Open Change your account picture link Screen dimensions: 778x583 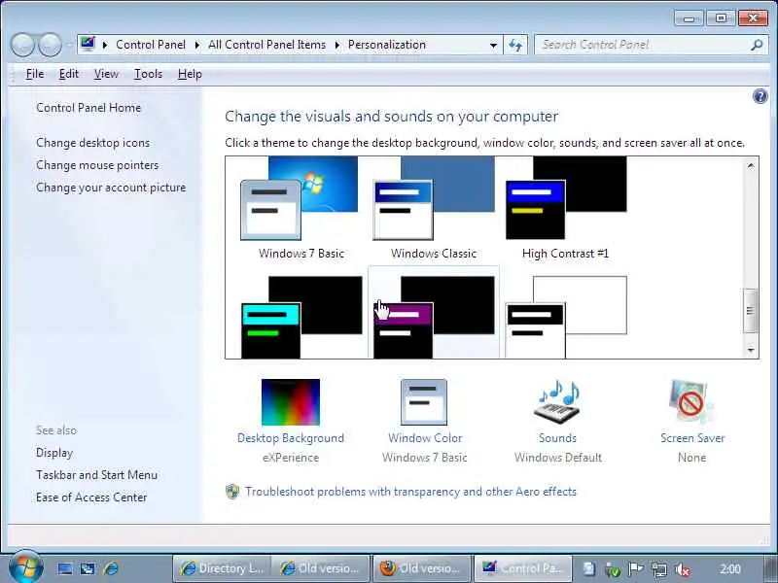pyautogui.click(x=111, y=188)
